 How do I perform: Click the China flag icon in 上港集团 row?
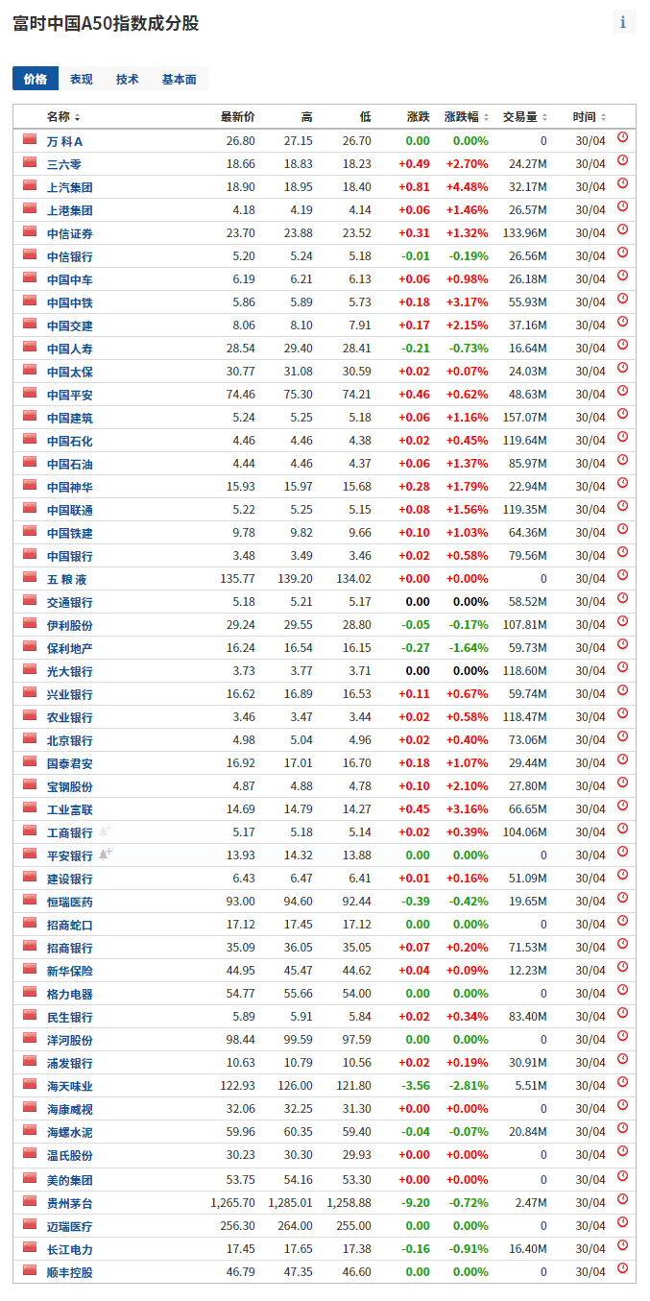[x=30, y=208]
